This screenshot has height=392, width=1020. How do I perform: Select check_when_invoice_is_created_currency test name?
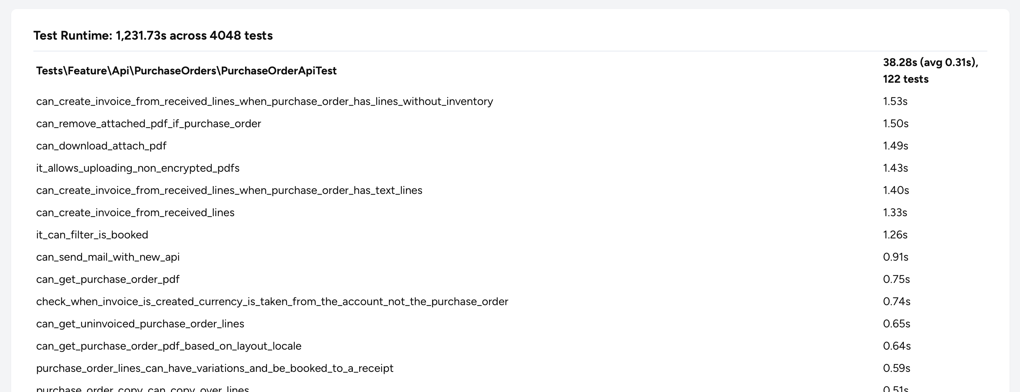[272, 301]
